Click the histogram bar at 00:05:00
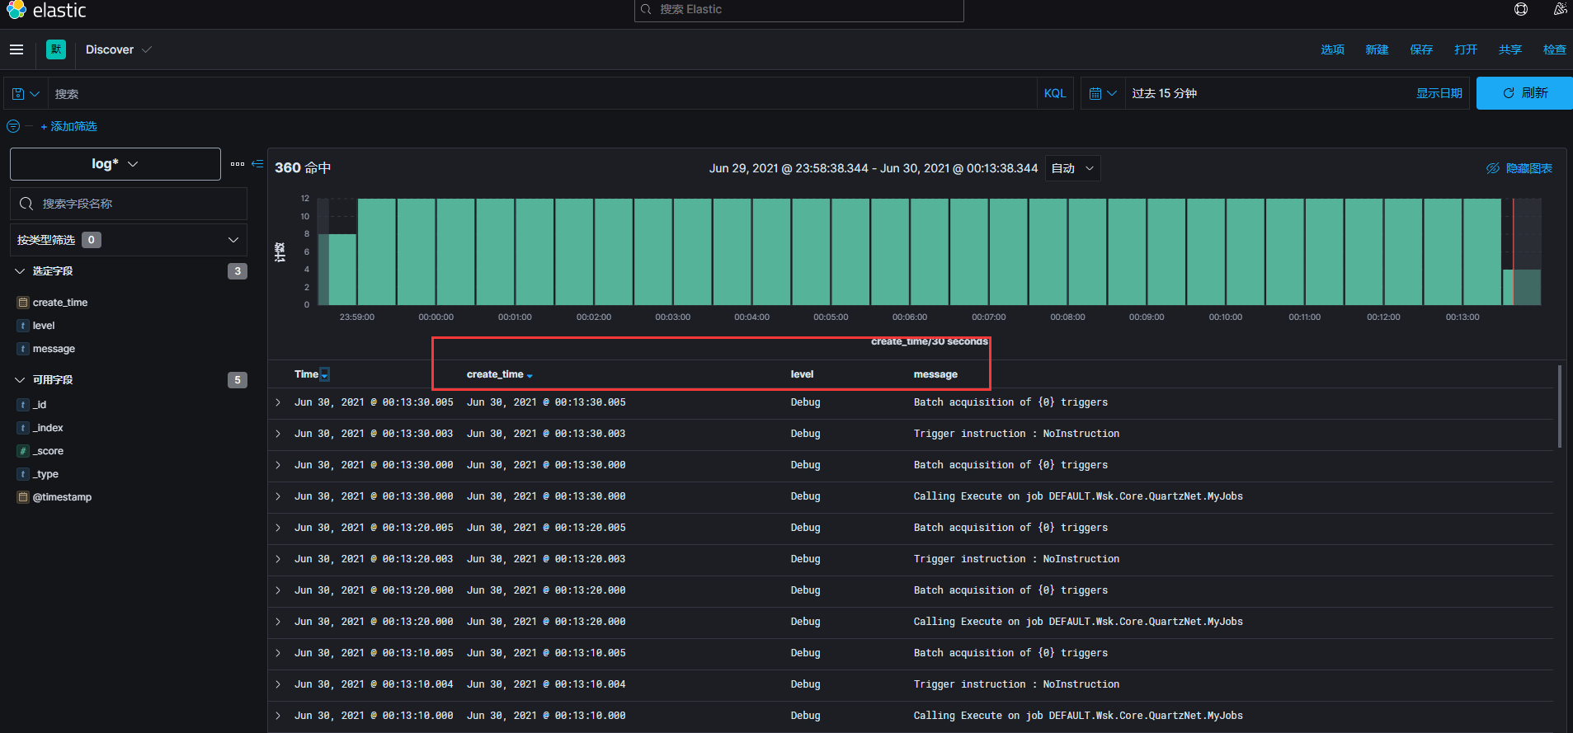The width and height of the screenshot is (1573, 733). (x=850, y=251)
